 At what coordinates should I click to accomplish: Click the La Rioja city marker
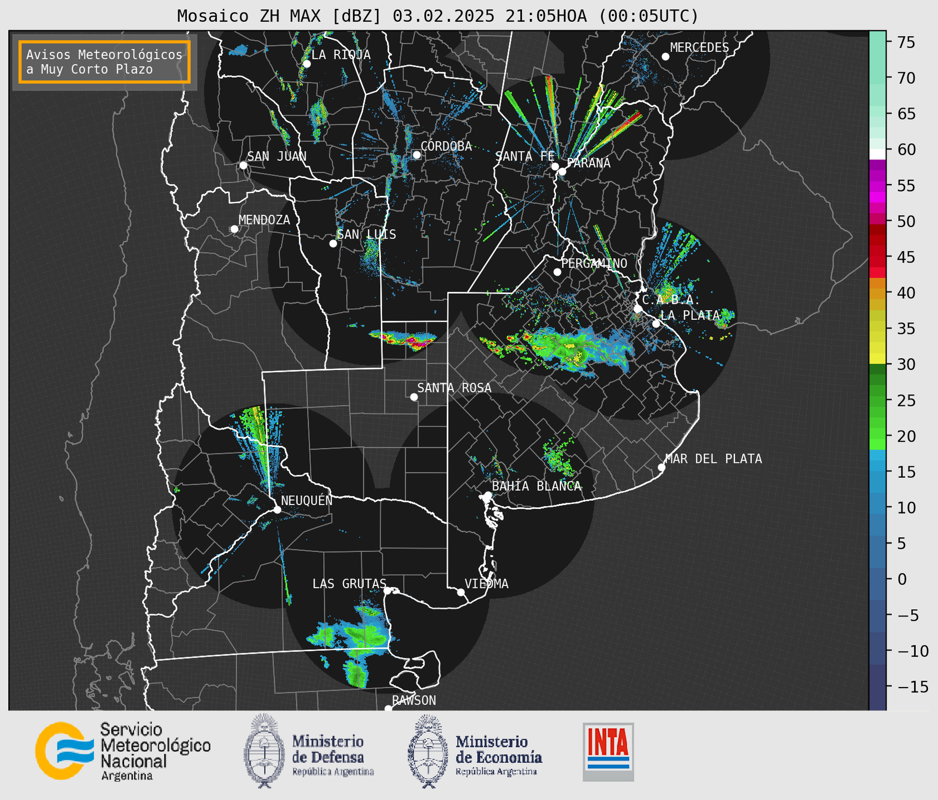[x=307, y=64]
